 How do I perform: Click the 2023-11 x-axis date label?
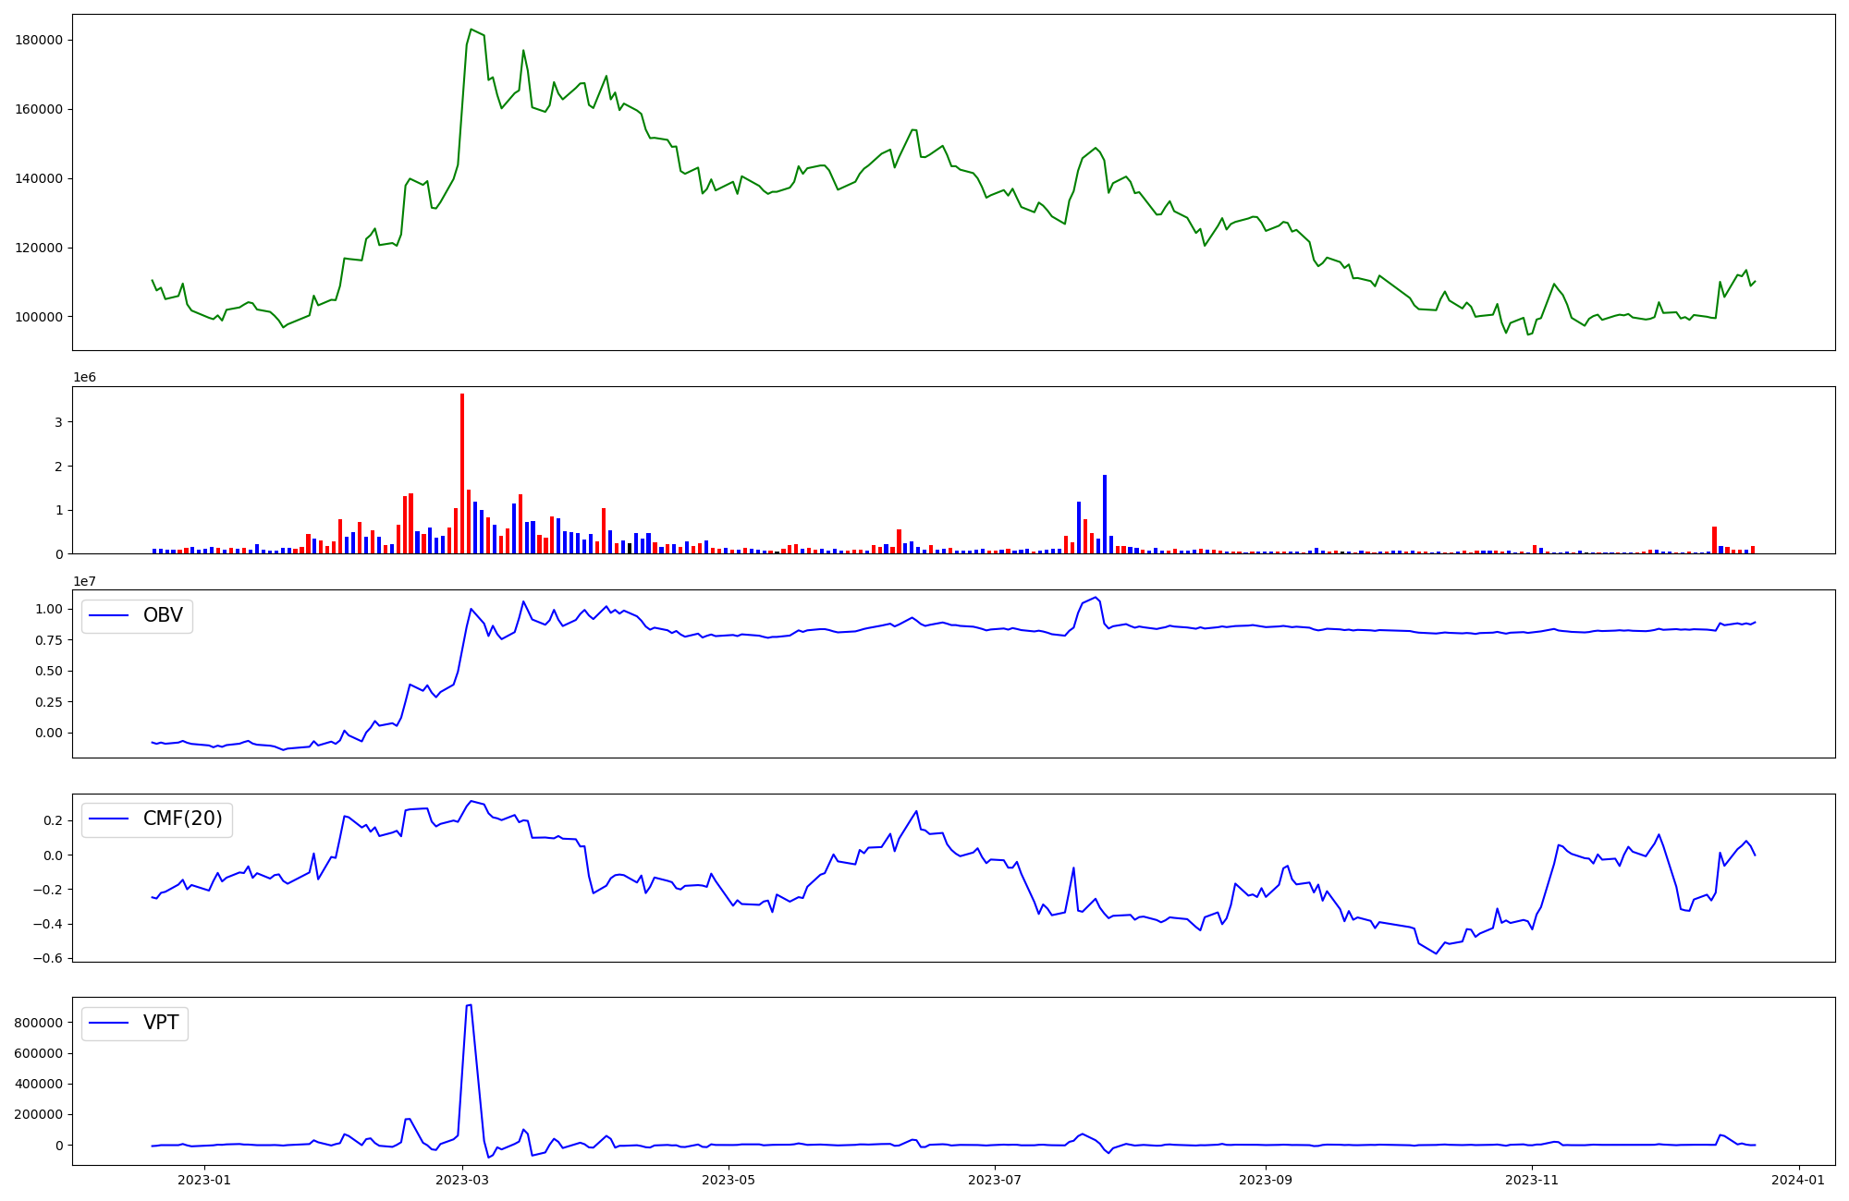pyautogui.click(x=1532, y=1180)
